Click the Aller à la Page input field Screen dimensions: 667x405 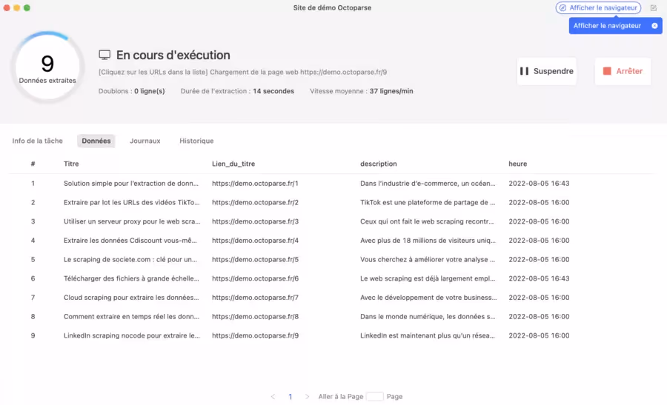375,397
